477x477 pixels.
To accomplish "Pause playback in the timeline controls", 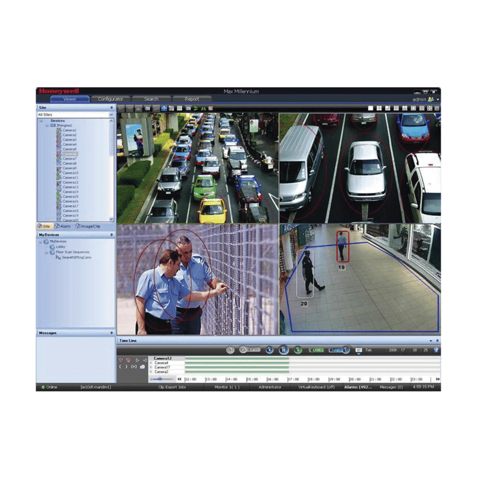I will (x=283, y=350).
